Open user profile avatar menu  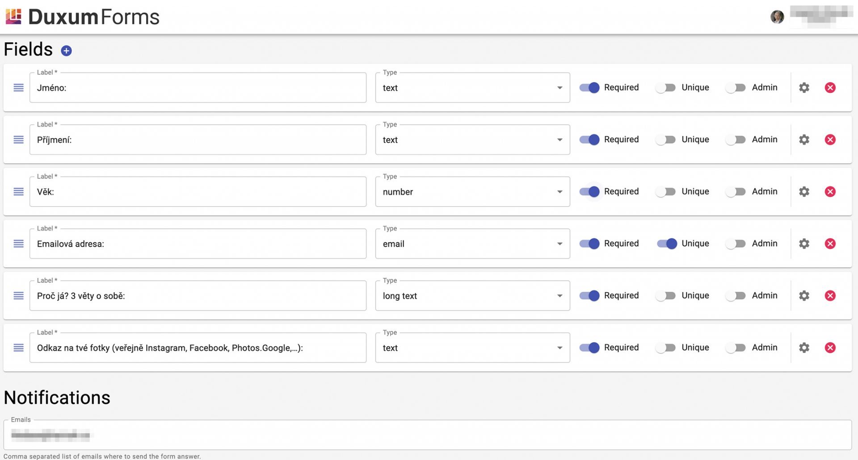tap(777, 17)
